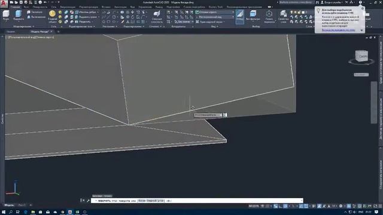Click the Move tool in the Редактирование panel

point(132,12)
